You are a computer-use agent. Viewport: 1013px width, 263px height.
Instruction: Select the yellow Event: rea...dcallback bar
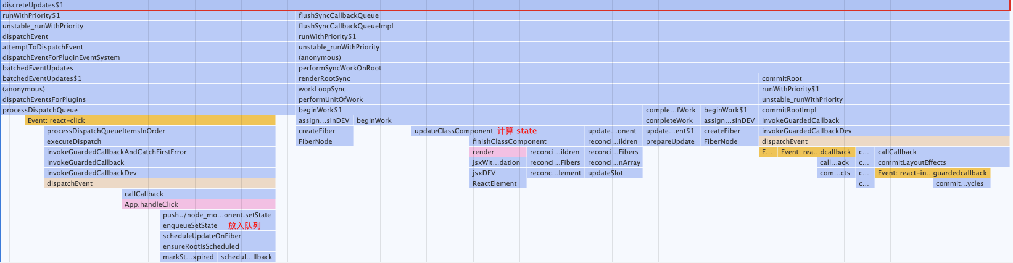tap(816, 152)
